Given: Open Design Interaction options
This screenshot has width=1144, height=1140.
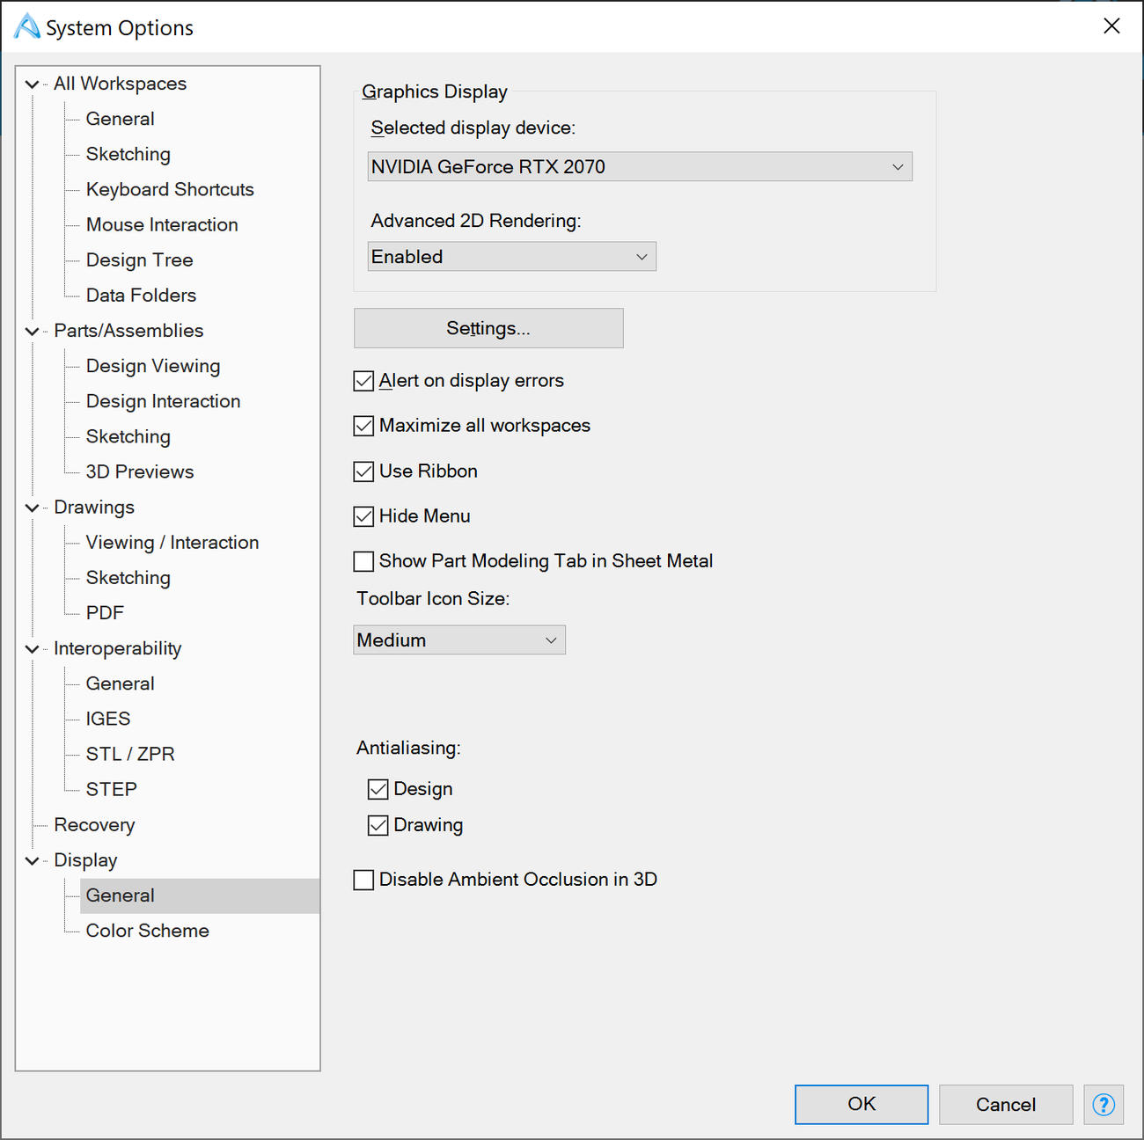Looking at the screenshot, I should tap(163, 401).
